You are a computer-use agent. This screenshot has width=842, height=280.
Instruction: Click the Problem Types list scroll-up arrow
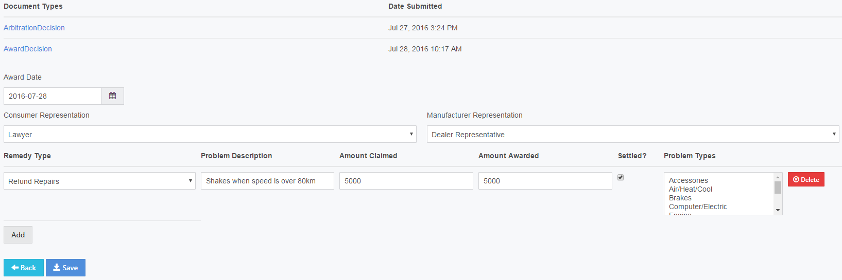coord(778,177)
